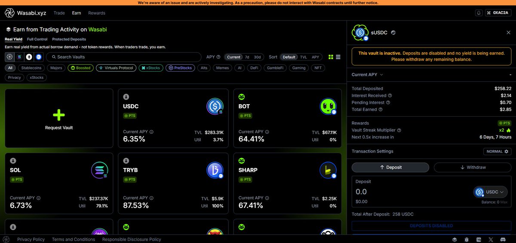Click the APY help question icon
Screen dimensions: 516x243
coord(218,57)
